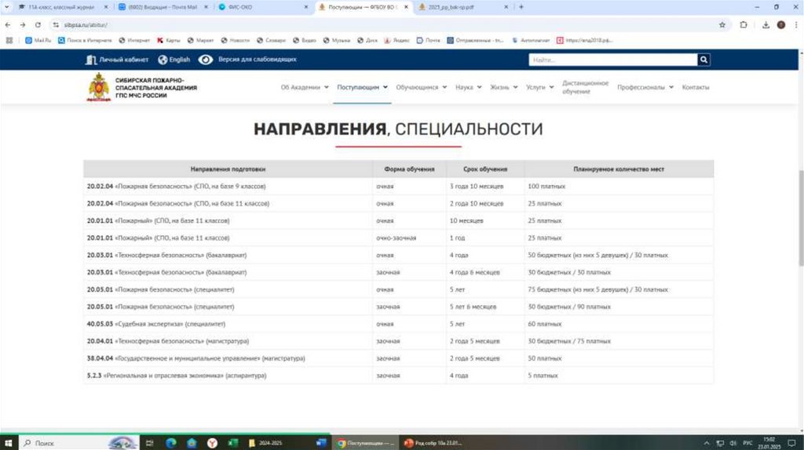Image resolution: width=804 pixels, height=450 pixels.
Task: Expand the Услуги menu
Action: pyautogui.click(x=539, y=87)
